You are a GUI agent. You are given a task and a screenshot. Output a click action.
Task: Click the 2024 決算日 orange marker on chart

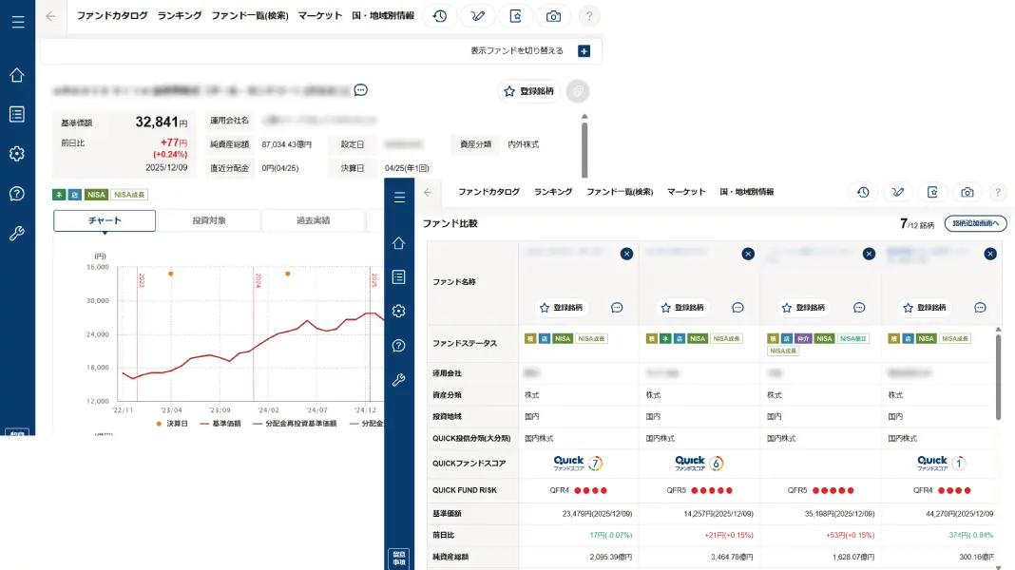point(287,275)
